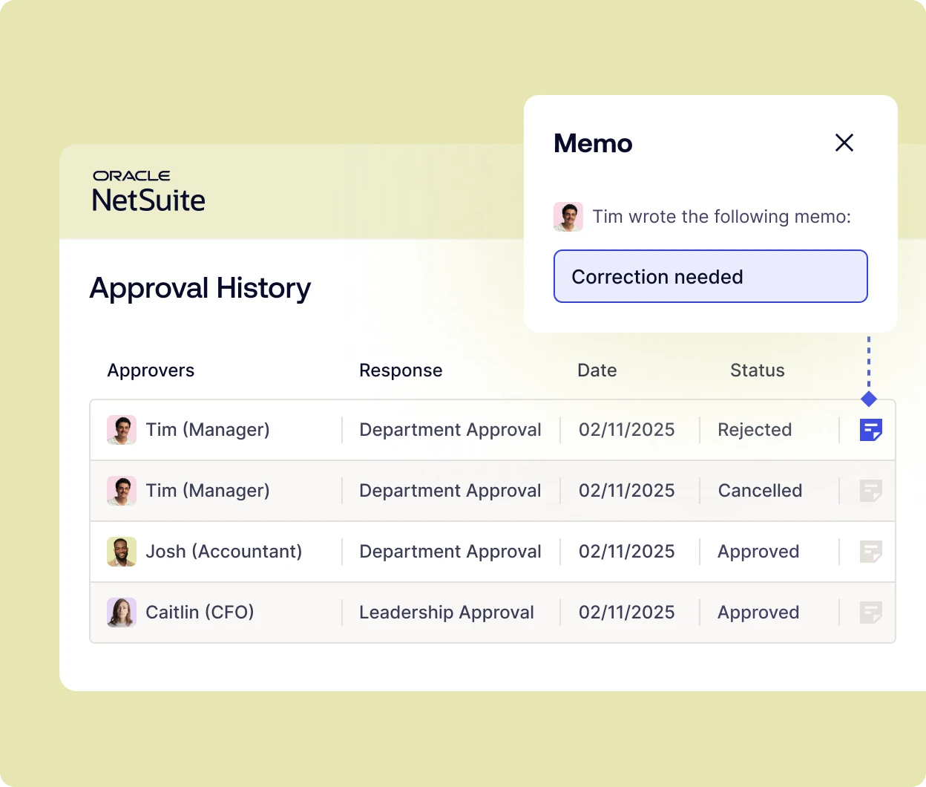Click the memo icon in the Cancelled row
Image resolution: width=926 pixels, height=787 pixels.
(x=870, y=491)
